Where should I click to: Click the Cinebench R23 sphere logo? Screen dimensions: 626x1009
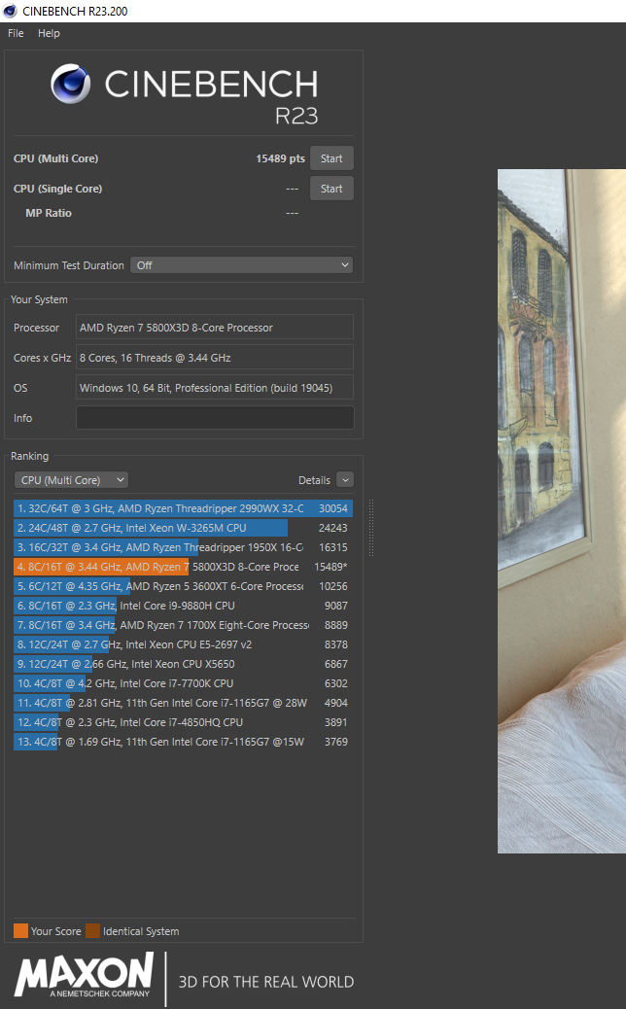point(71,84)
